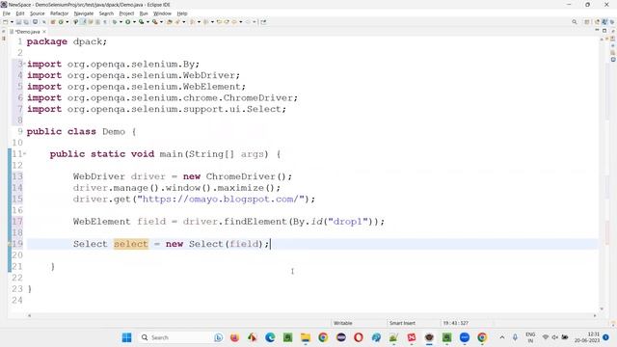Open the Navigate menu
The width and height of the screenshot is (617, 347).
[x=84, y=13]
